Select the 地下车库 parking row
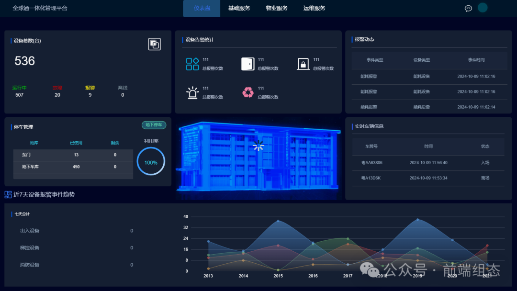 point(73,167)
